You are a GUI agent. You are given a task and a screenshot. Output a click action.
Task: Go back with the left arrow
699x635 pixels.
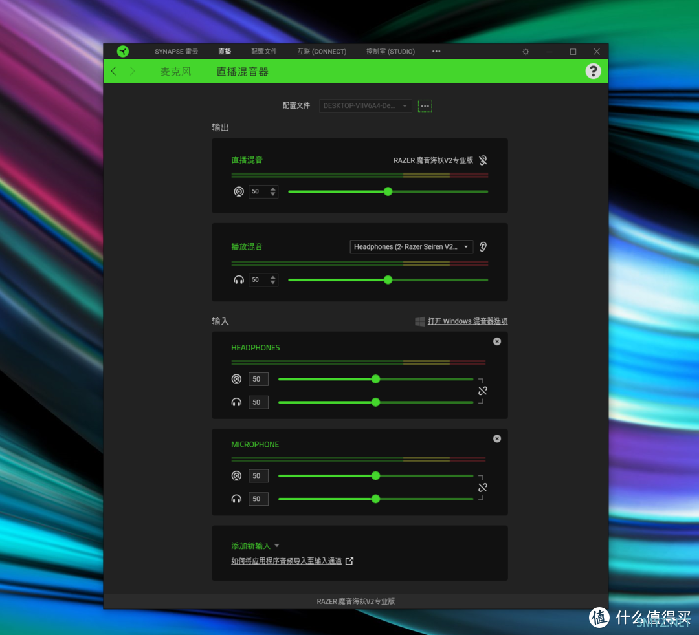click(x=114, y=71)
